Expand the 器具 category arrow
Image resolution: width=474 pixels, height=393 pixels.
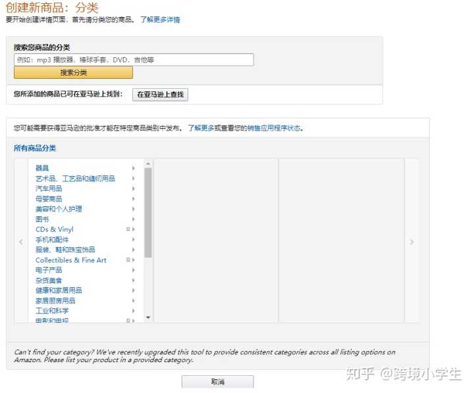pos(134,168)
